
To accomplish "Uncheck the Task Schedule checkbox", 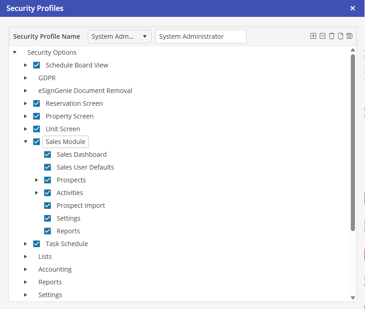I will coord(37,244).
